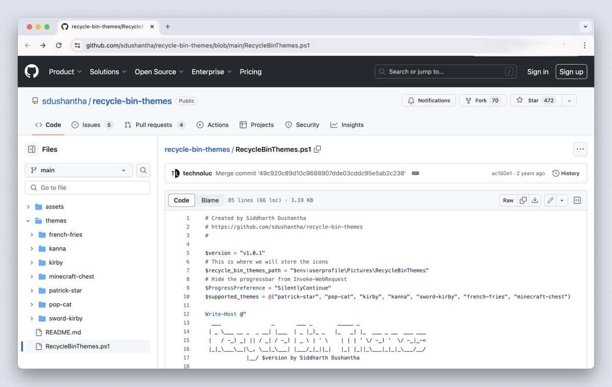
Task: Open symbols panel icon
Action: point(577,200)
